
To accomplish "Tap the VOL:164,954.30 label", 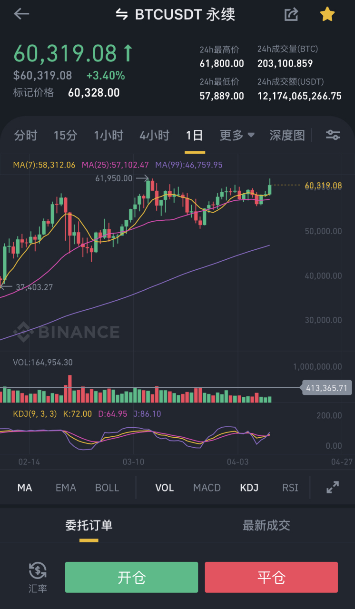I will point(43,363).
